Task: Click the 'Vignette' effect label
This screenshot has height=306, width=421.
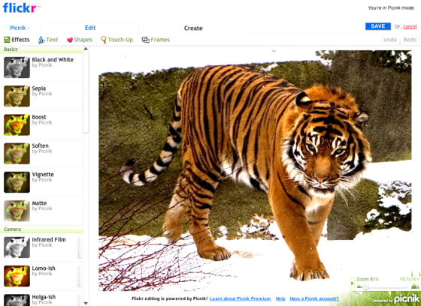Action: coord(43,175)
